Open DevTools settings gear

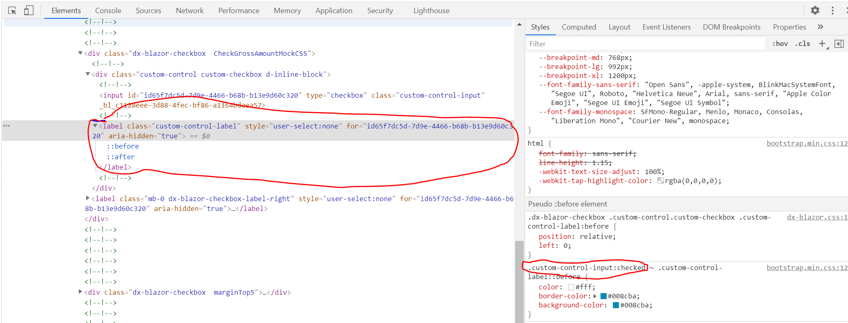[815, 11]
